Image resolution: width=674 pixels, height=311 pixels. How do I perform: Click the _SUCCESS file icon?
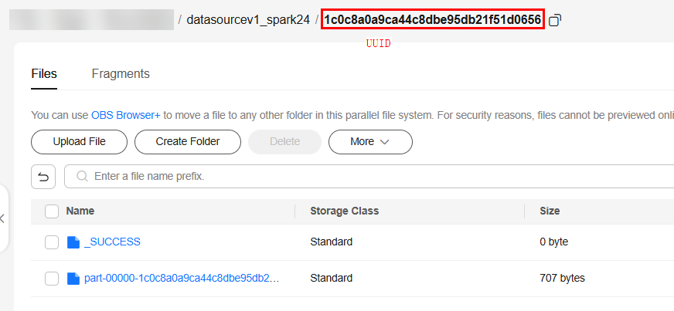(73, 242)
